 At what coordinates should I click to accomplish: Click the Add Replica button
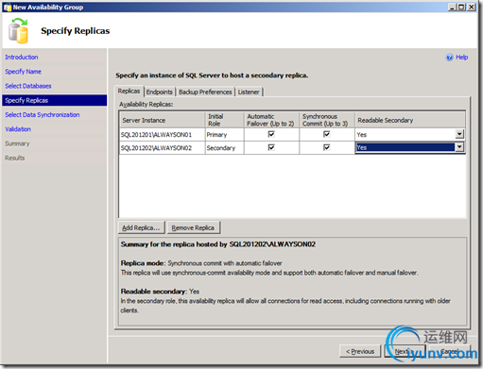(141, 227)
